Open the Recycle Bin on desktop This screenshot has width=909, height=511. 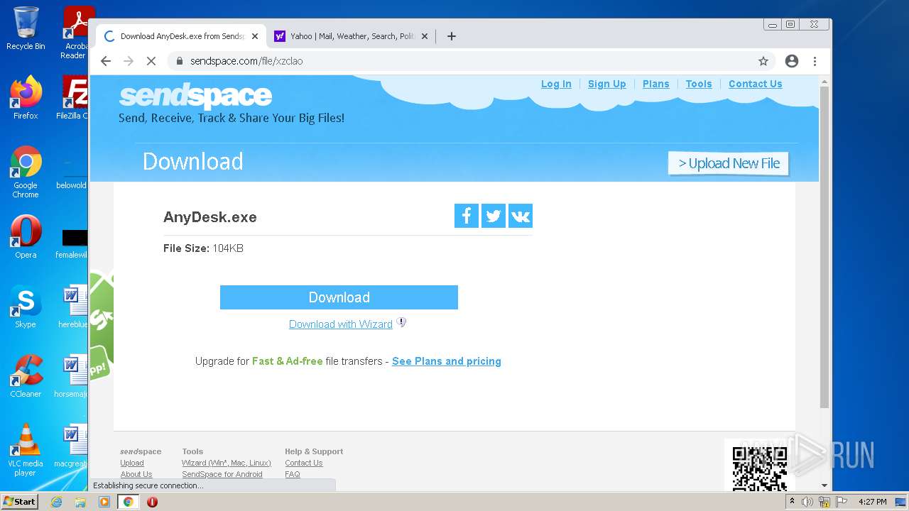(26, 29)
